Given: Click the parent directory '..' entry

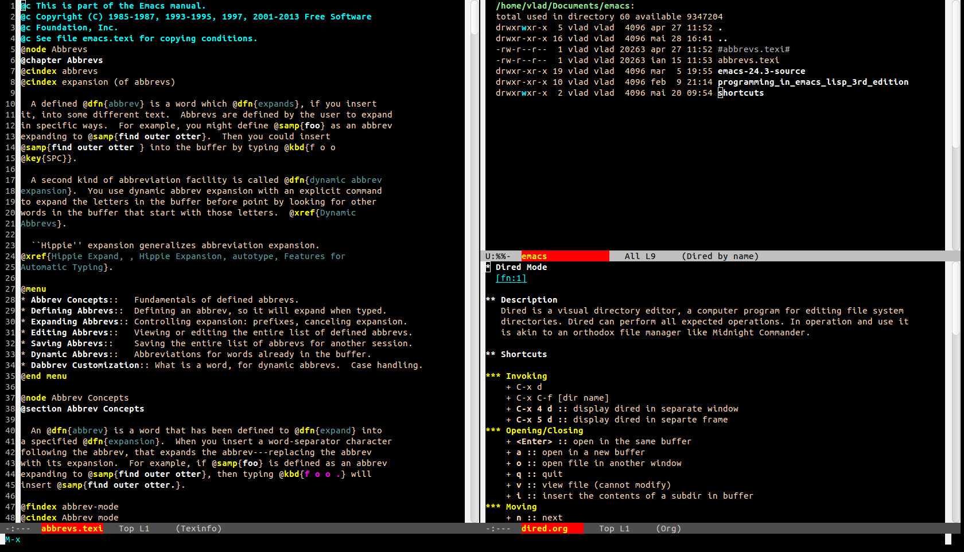Looking at the screenshot, I should point(723,38).
